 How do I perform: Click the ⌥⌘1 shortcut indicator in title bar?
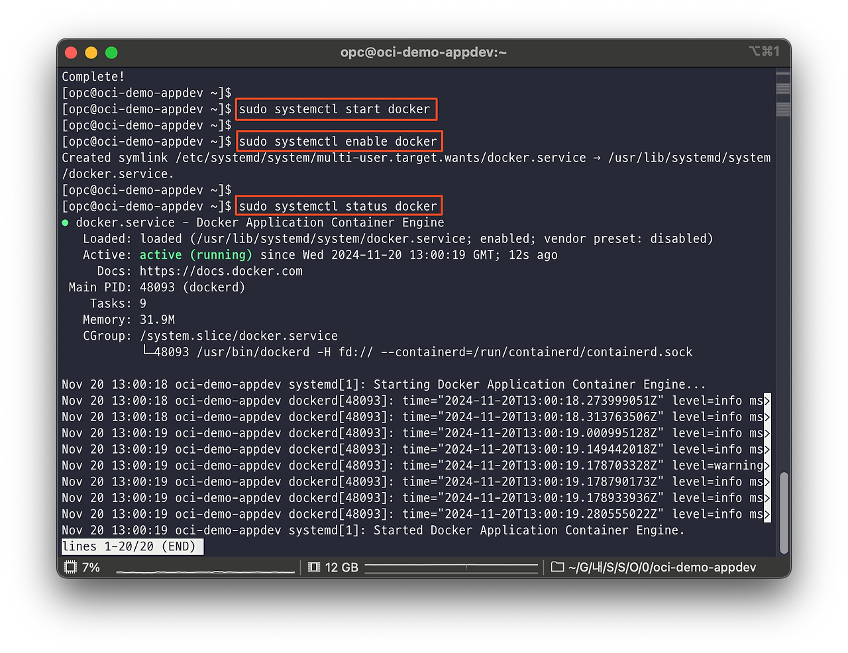pos(764,52)
